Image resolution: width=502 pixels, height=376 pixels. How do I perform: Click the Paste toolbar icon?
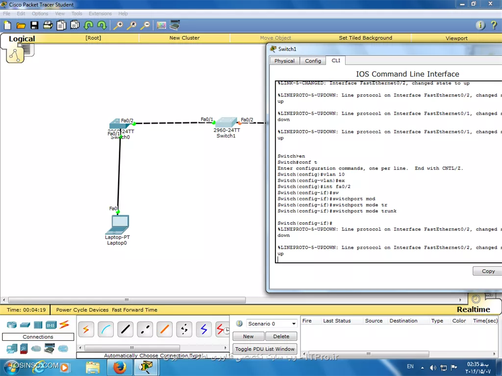(x=75, y=25)
